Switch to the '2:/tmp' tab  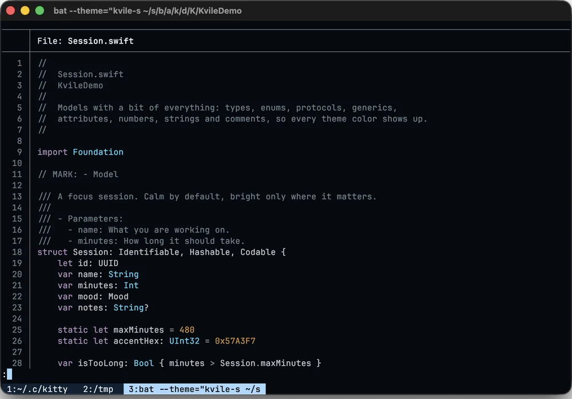pyautogui.click(x=98, y=389)
